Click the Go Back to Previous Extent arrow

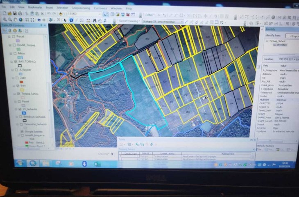39,20
